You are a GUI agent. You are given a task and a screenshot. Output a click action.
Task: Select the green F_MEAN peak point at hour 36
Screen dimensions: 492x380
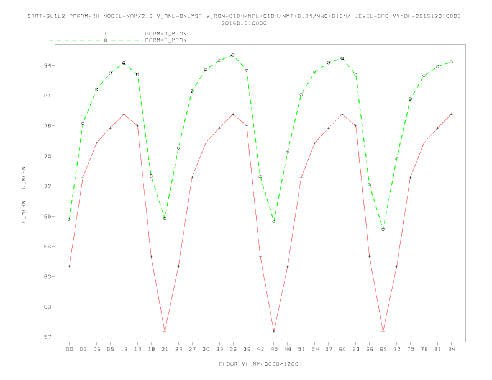click(x=233, y=55)
